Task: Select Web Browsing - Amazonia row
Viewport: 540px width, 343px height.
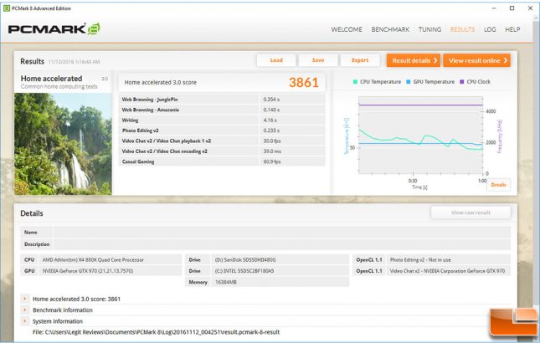Action: 222,110
